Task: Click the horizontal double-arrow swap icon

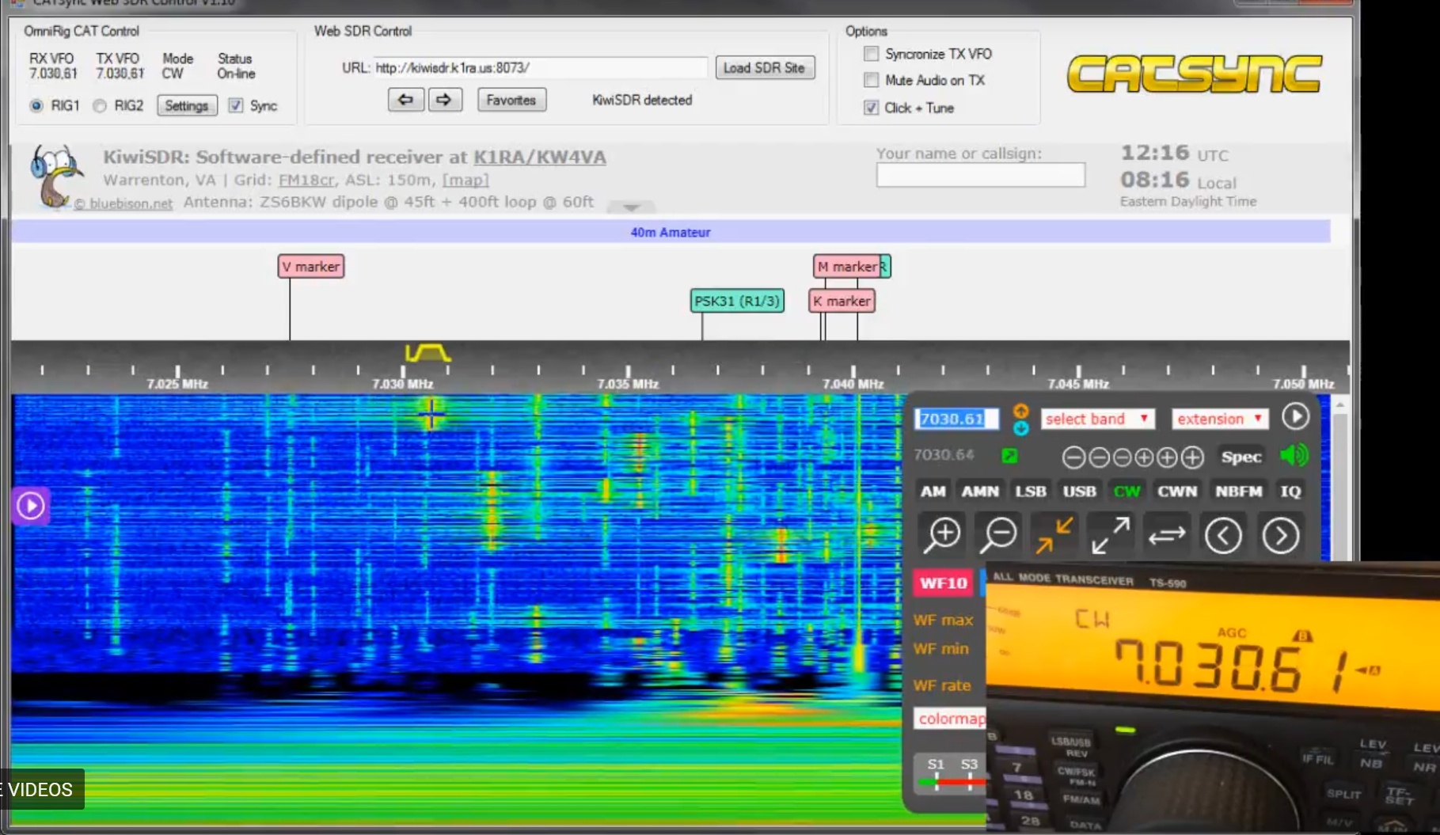Action: tap(1167, 536)
